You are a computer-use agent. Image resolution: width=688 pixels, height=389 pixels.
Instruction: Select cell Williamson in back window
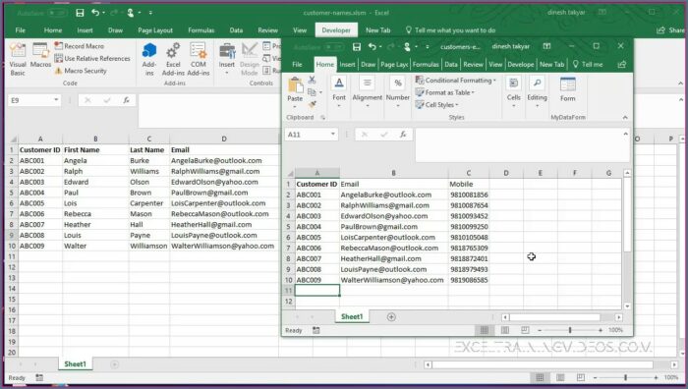(x=148, y=246)
